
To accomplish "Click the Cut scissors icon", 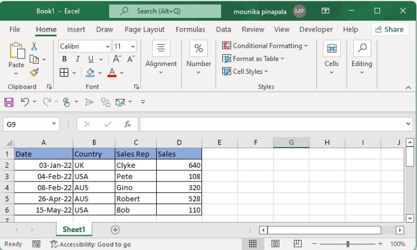I will pos(34,46).
